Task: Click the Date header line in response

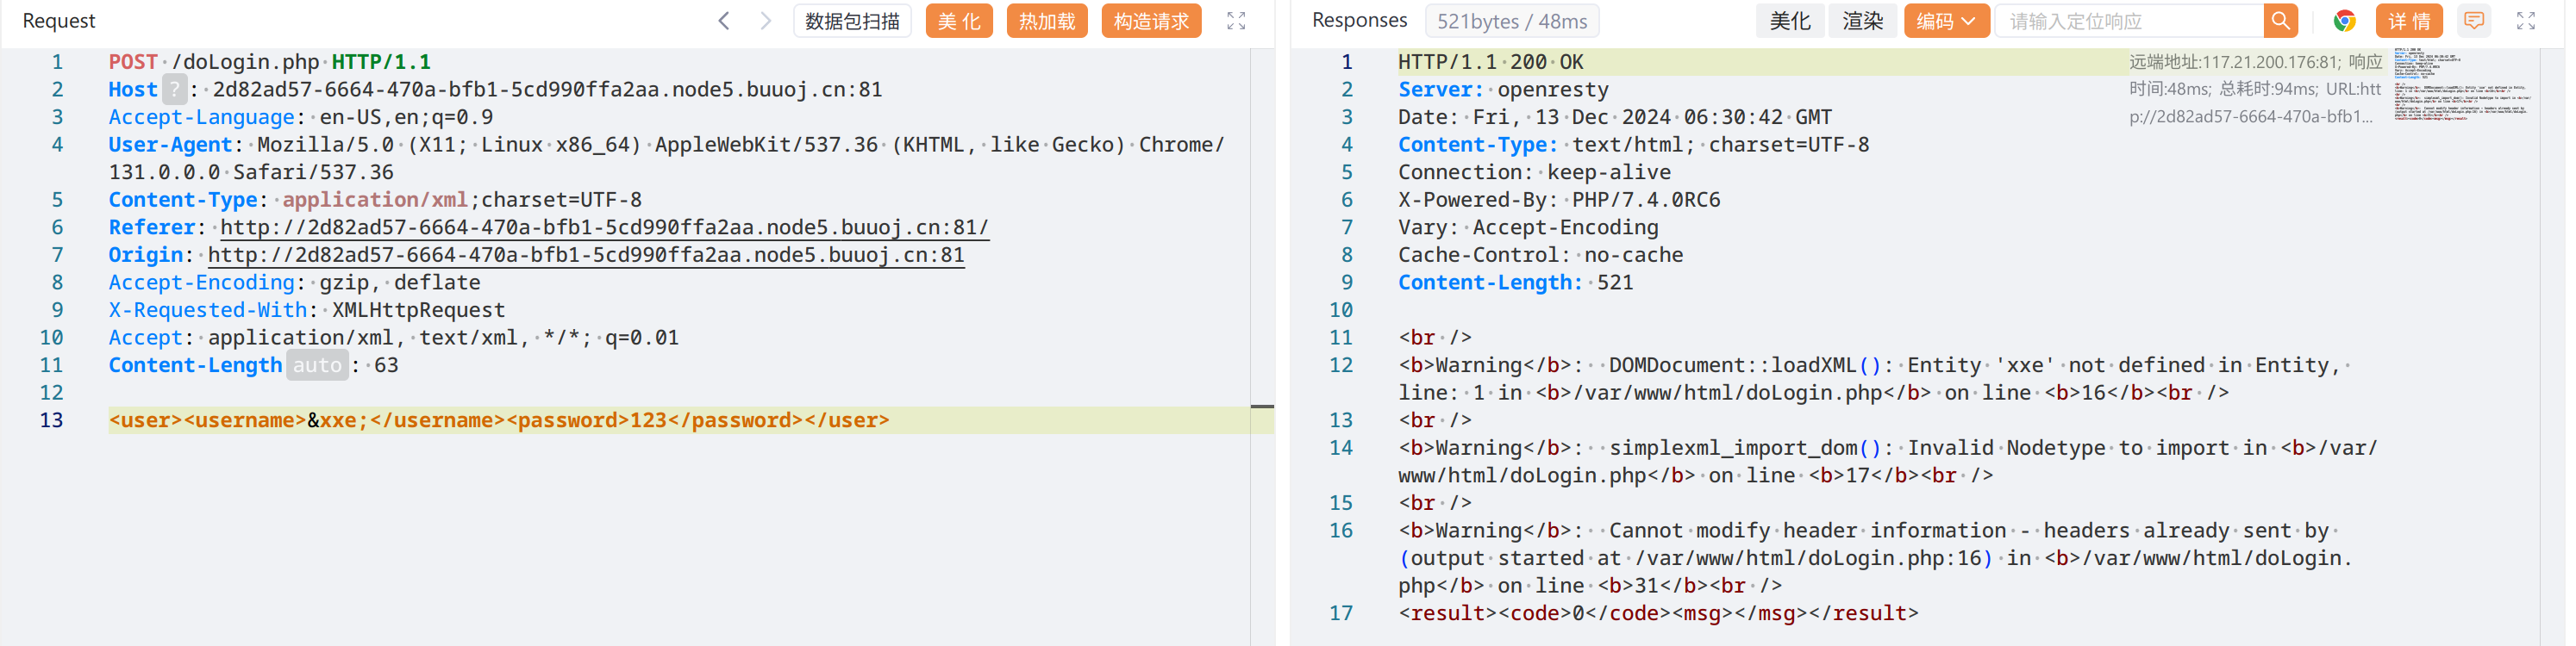Action: tap(1615, 118)
